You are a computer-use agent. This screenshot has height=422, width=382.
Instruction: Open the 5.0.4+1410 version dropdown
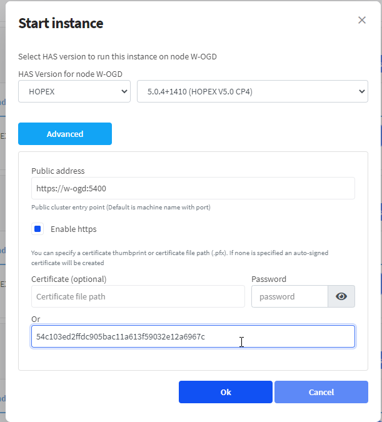click(x=253, y=91)
